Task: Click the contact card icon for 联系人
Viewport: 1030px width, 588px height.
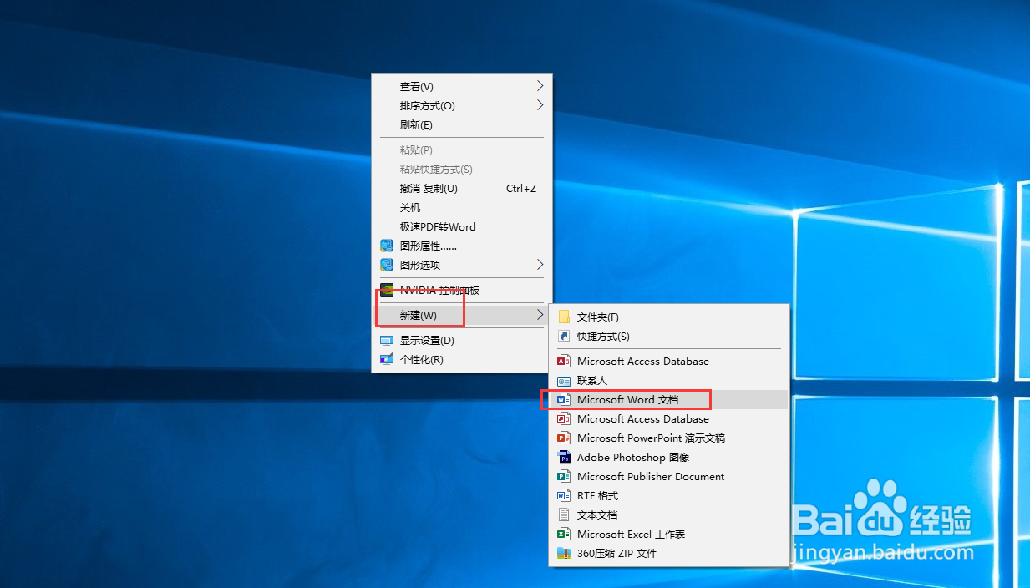Action: [564, 381]
